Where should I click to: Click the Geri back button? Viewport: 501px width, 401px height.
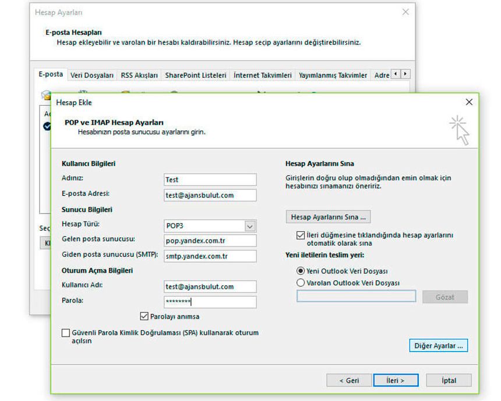tap(349, 380)
